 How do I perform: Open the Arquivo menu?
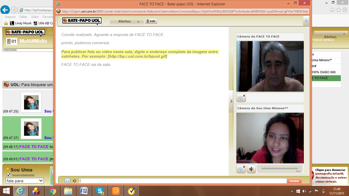(10, 17)
